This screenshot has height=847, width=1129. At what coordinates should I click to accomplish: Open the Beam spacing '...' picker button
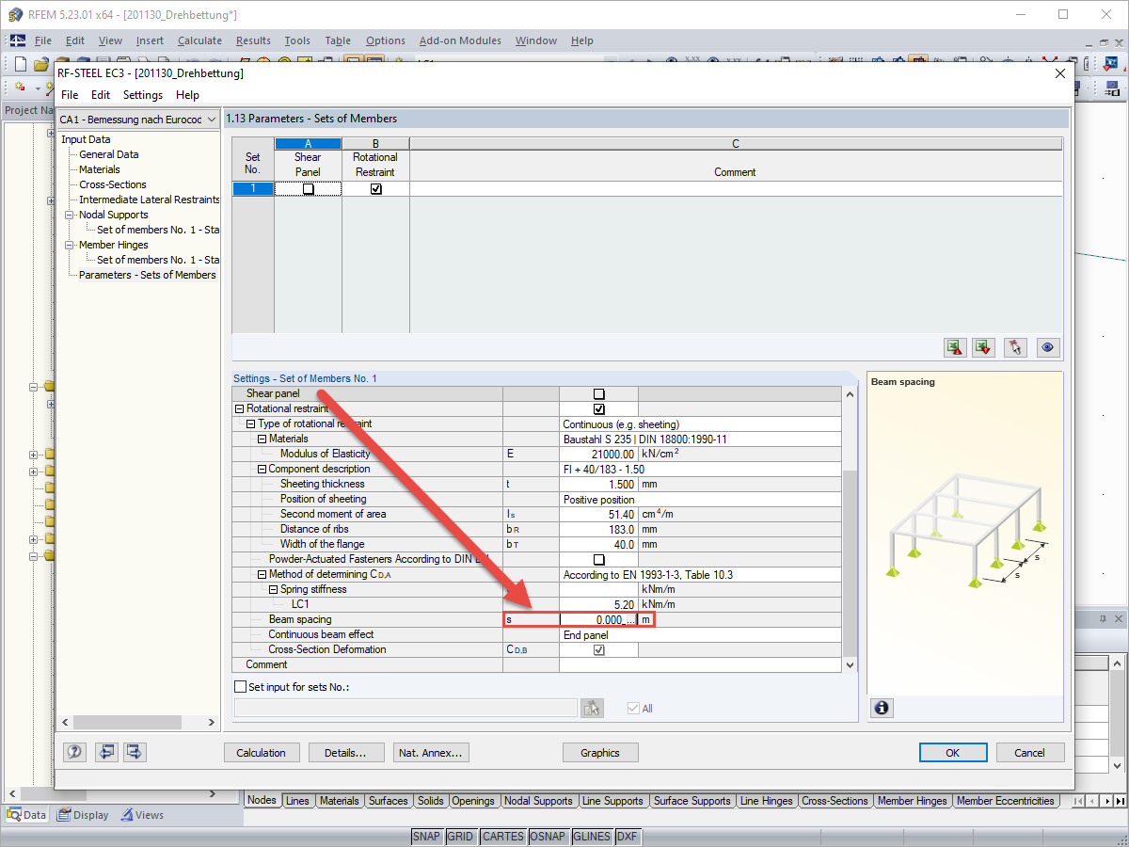click(x=631, y=619)
